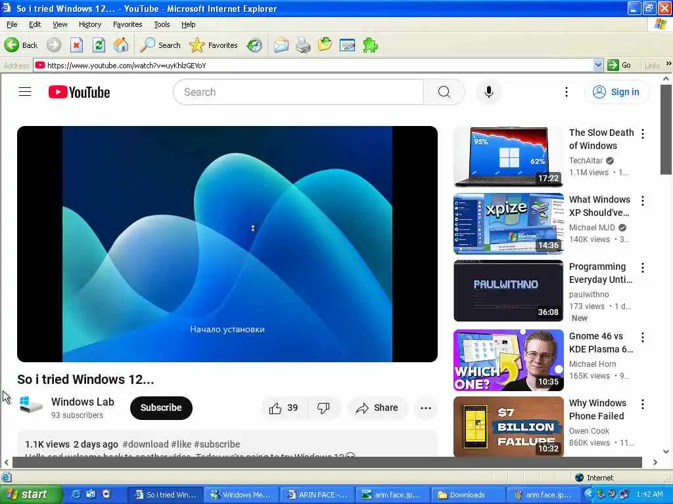Open the xpize Windows XP video thumbnail
This screenshot has width=673, height=504.
tap(509, 223)
